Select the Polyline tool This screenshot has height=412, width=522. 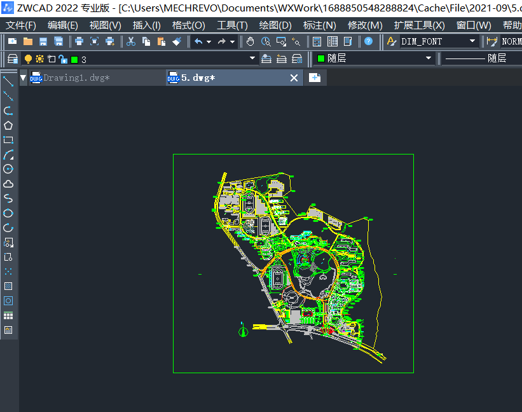point(8,111)
